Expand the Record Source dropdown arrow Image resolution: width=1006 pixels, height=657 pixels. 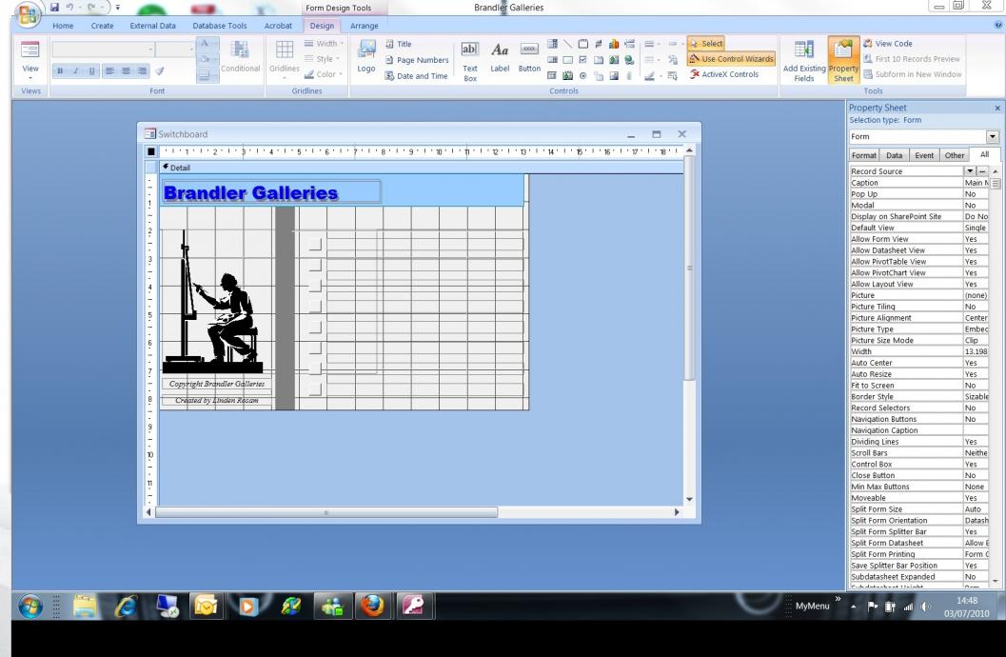[x=970, y=171]
